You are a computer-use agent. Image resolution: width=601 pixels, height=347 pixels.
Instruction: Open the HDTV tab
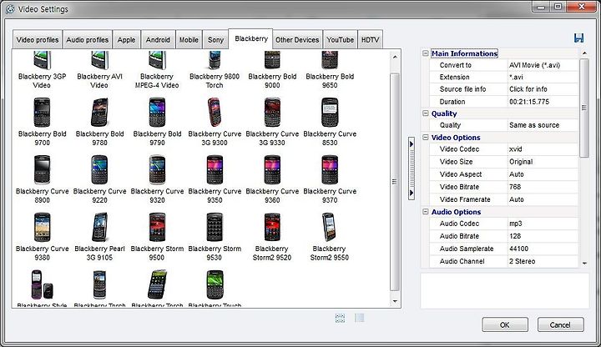pos(371,40)
